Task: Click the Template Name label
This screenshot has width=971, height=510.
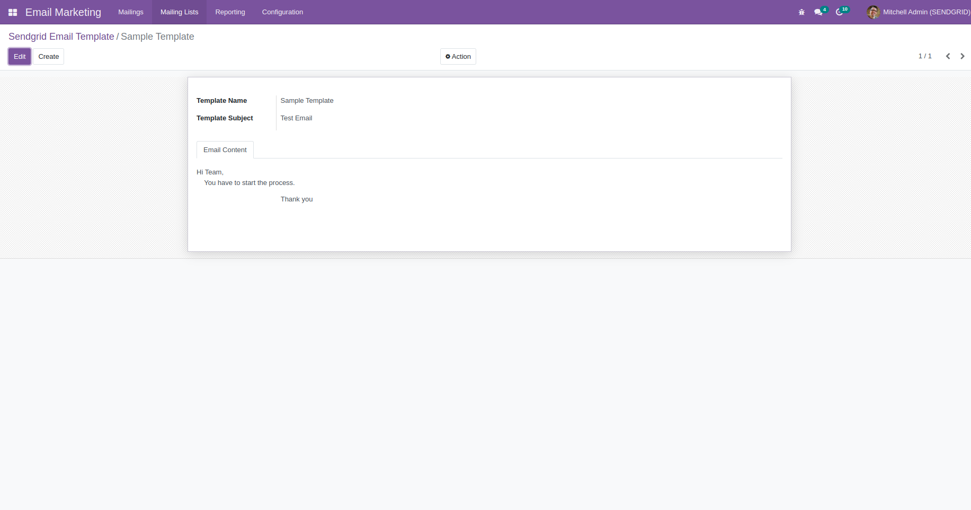Action: pyautogui.click(x=221, y=101)
